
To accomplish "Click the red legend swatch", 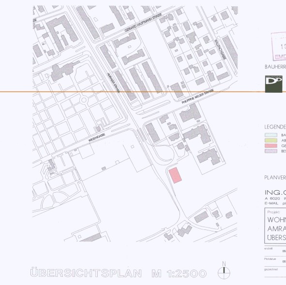I will coord(271,146).
